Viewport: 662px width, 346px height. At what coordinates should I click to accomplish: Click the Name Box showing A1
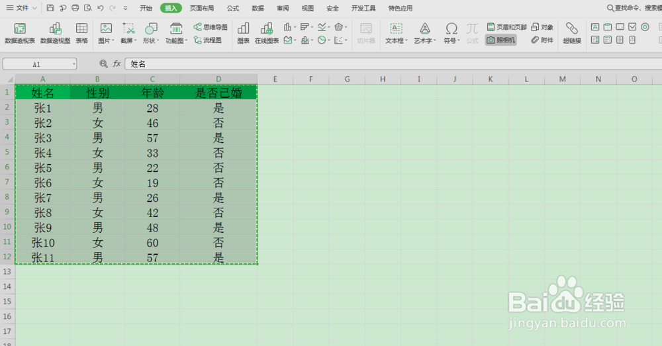point(36,64)
